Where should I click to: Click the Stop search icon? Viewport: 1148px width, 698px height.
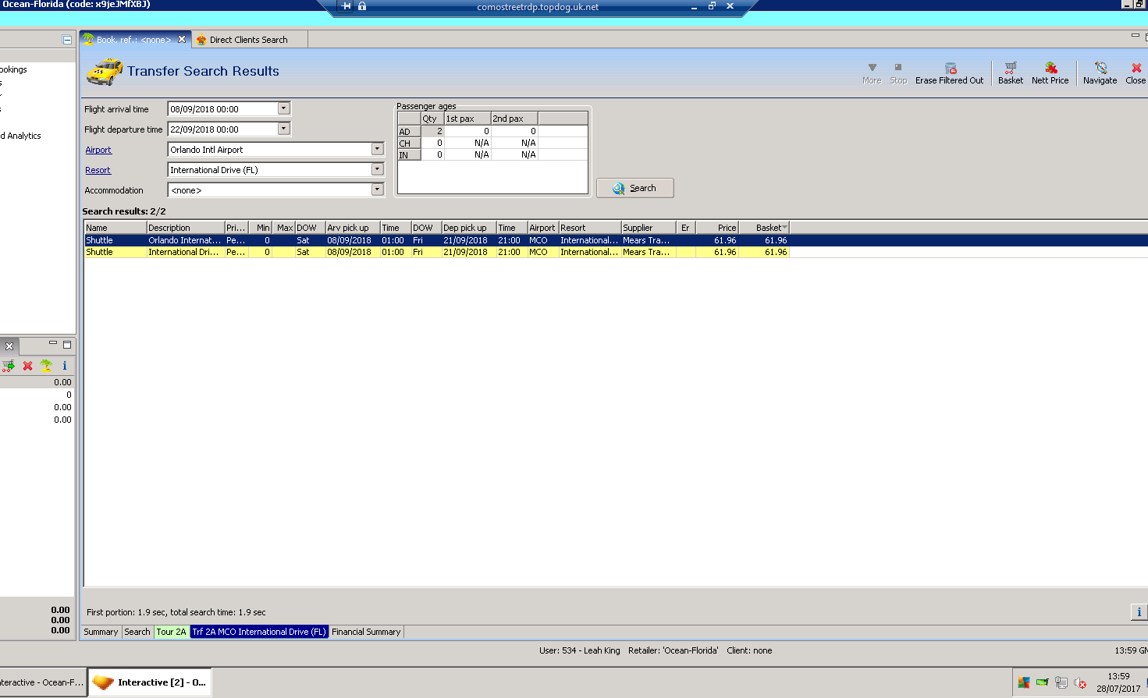click(898, 68)
